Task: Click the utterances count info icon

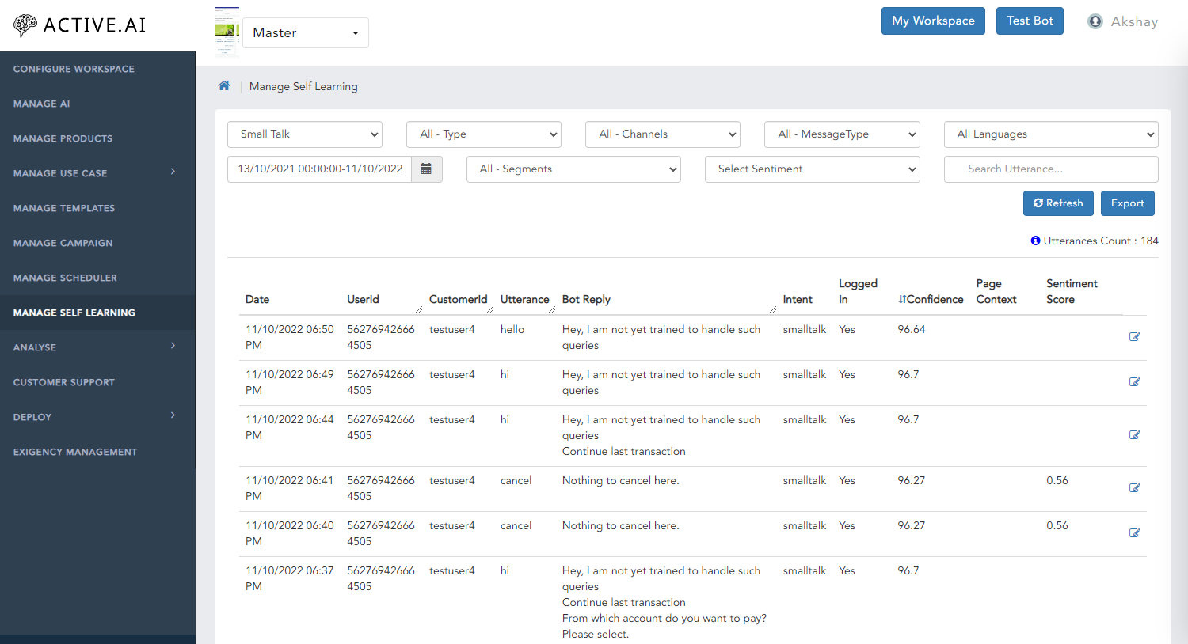Action: coord(1035,241)
